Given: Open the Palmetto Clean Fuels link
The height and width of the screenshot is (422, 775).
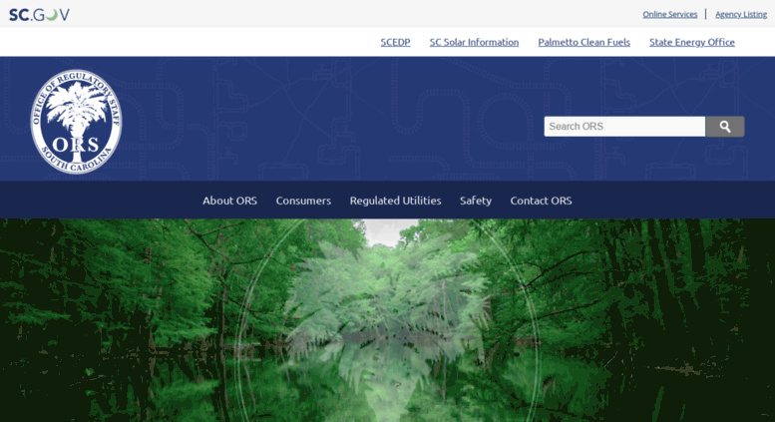Looking at the screenshot, I should [x=583, y=42].
